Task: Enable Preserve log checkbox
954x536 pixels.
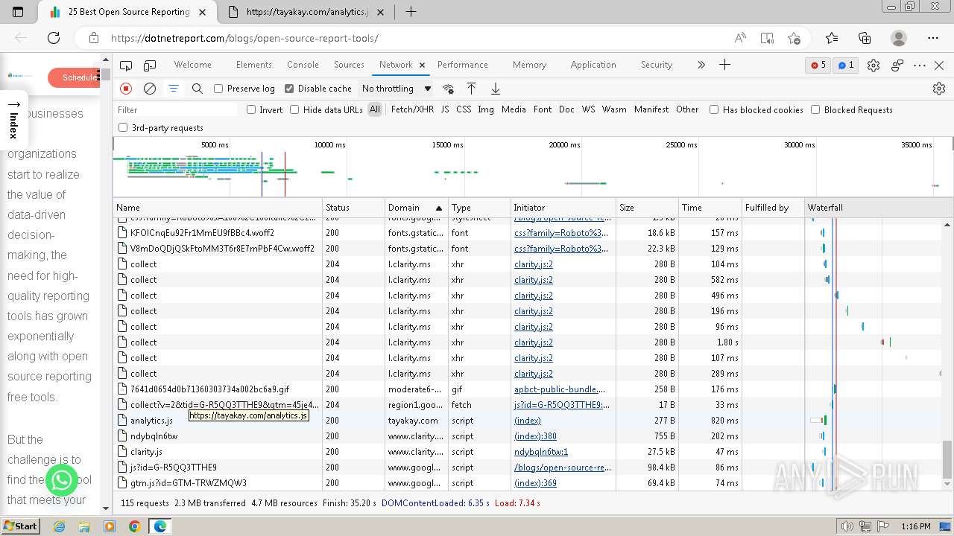Action: coord(218,89)
